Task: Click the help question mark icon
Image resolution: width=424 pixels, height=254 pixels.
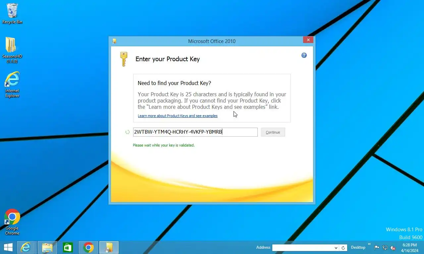Action: point(304,55)
